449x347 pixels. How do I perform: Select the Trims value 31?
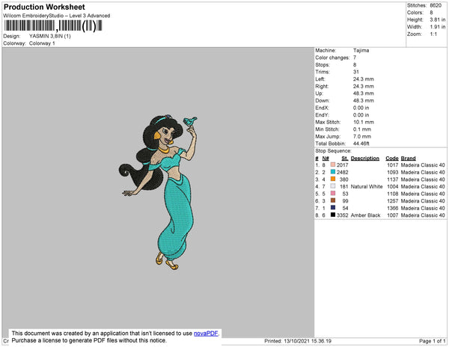coord(356,72)
